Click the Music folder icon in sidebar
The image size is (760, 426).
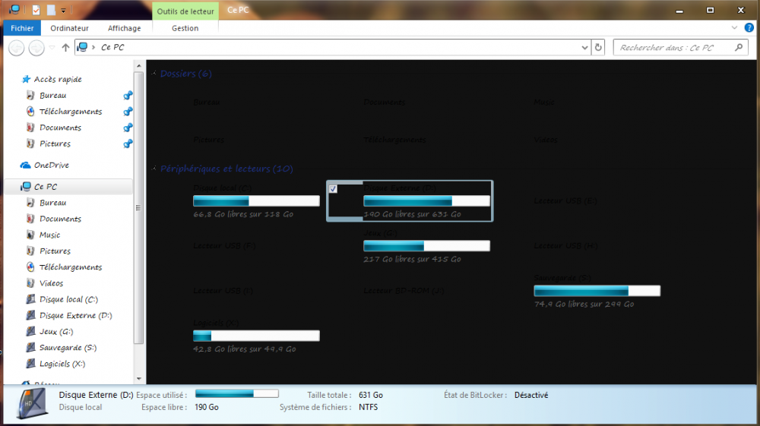pyautogui.click(x=30, y=235)
